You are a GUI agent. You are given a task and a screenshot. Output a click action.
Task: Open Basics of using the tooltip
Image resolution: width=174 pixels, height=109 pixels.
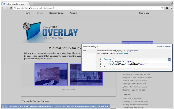(132, 98)
